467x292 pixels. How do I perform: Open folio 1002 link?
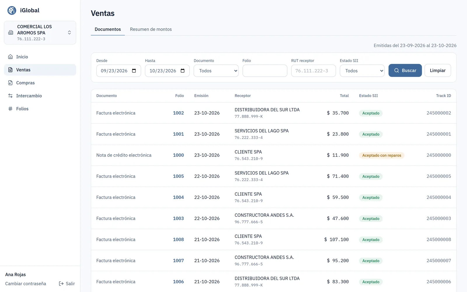178,113
